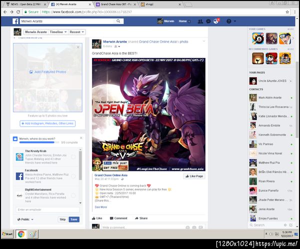The width and height of the screenshot is (300, 249).
Task: Open chat with Kenneth Sobremonte
Action: pos(270,135)
